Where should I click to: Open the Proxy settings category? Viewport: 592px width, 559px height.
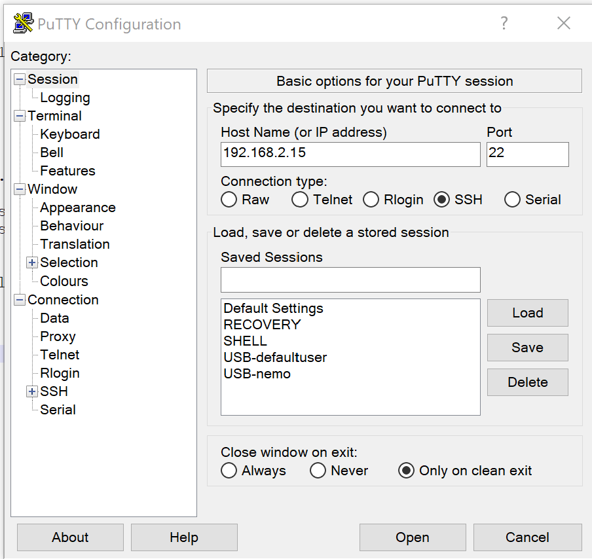58,336
